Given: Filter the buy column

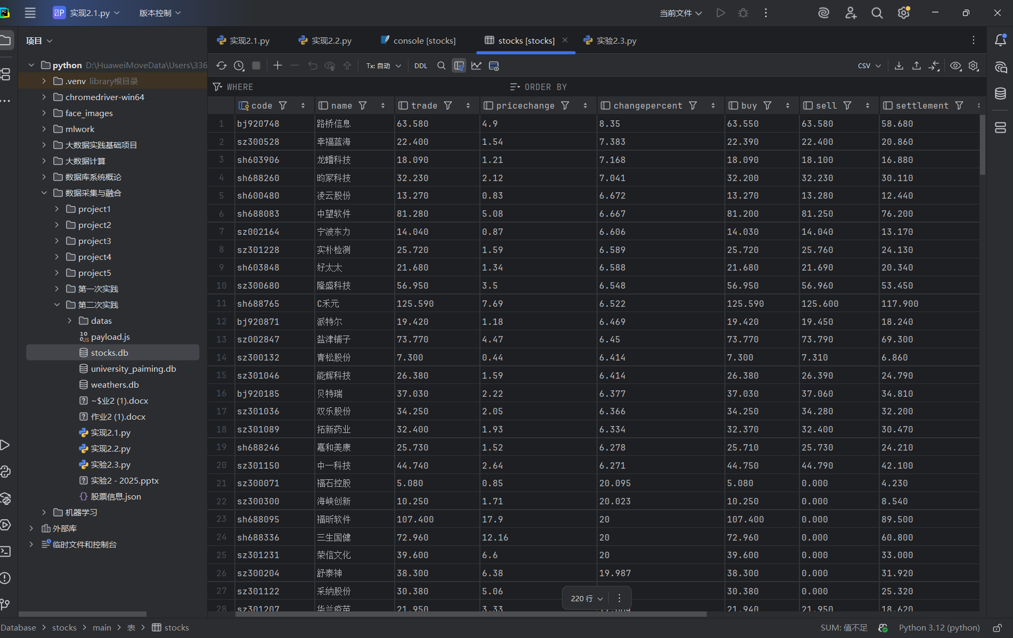Looking at the screenshot, I should click(767, 105).
